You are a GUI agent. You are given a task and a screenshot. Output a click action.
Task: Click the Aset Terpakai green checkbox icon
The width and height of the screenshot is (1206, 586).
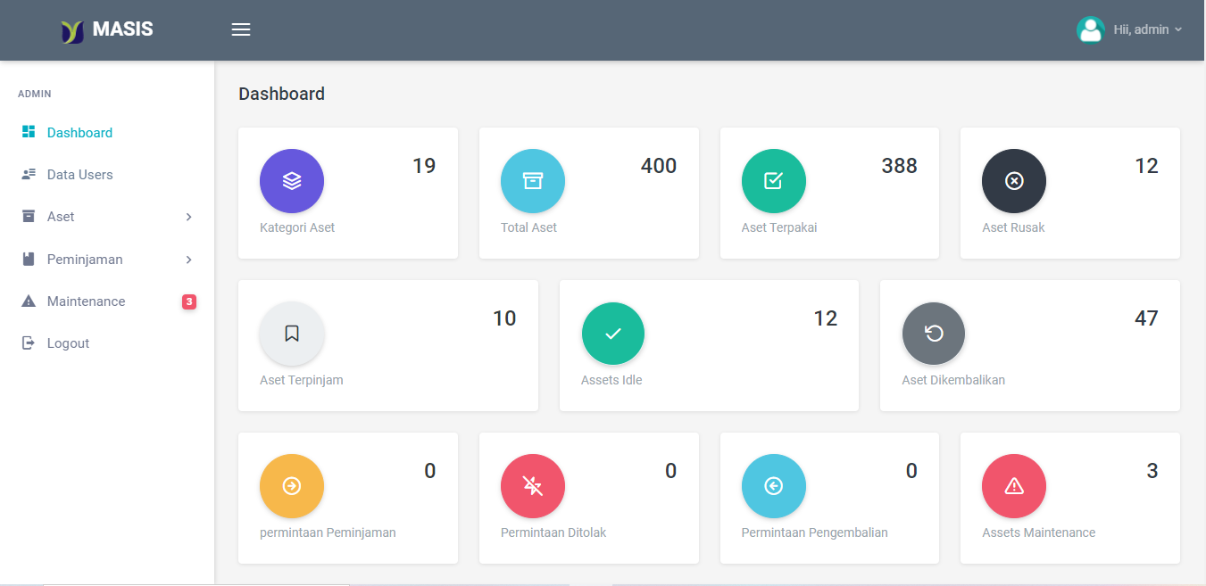click(x=773, y=181)
